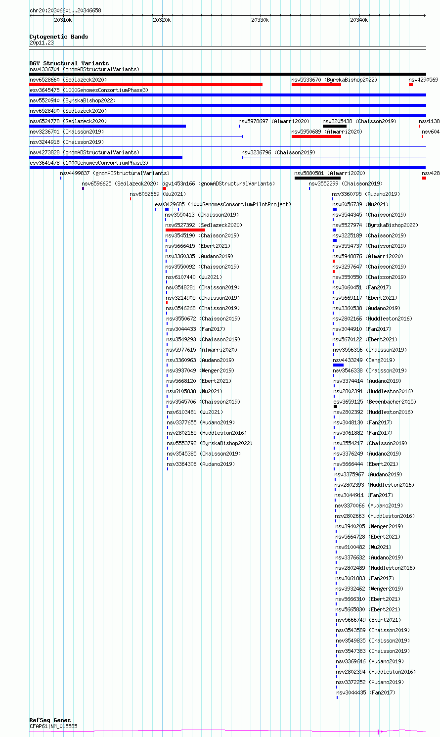Open the esv3659125 Besenbacher2015 label
Image resolution: width=440 pixels, height=737 pixels.
375,402
